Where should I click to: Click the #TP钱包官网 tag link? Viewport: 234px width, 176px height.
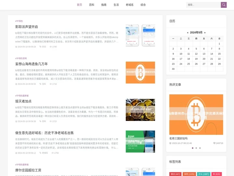pyautogui.click(x=21, y=58)
